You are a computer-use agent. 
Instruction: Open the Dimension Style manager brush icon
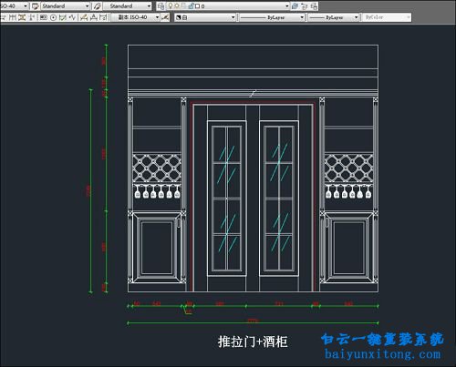[x=98, y=6]
